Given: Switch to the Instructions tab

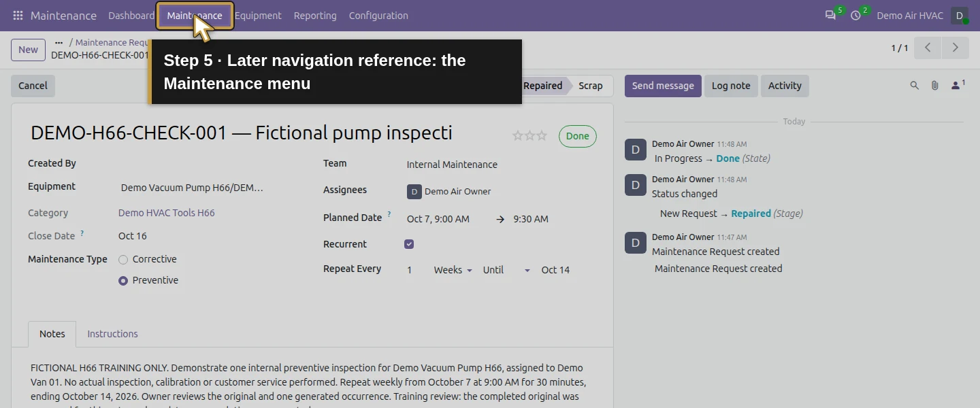Looking at the screenshot, I should tap(112, 334).
